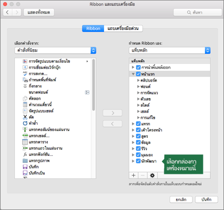The height and width of the screenshot is (210, 224).
Task: Select the แทรกแถวในแผ่นงาน insert row icon
Action: pos(25,148)
